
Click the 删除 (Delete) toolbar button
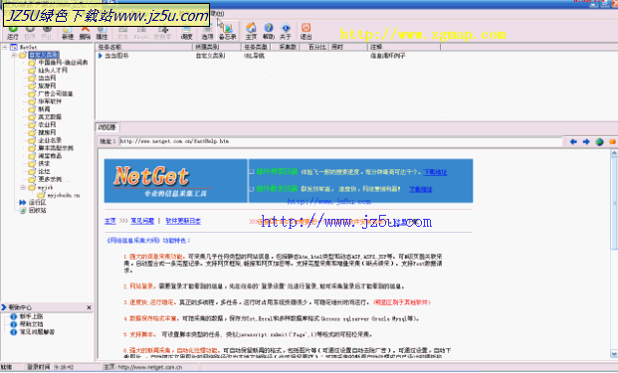(x=85, y=32)
